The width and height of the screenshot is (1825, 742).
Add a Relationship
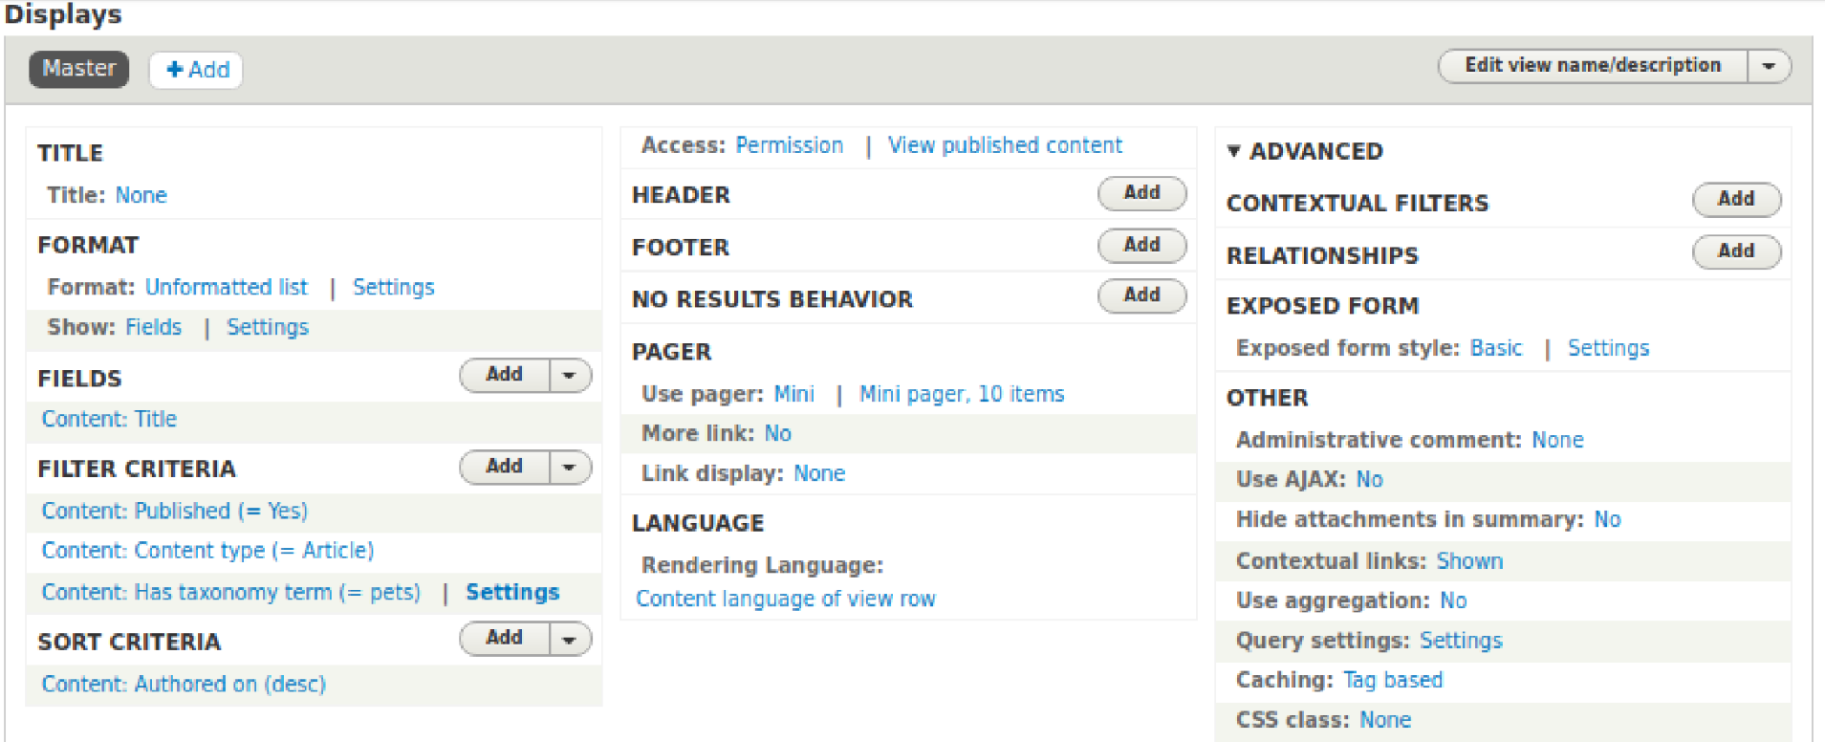(1735, 251)
